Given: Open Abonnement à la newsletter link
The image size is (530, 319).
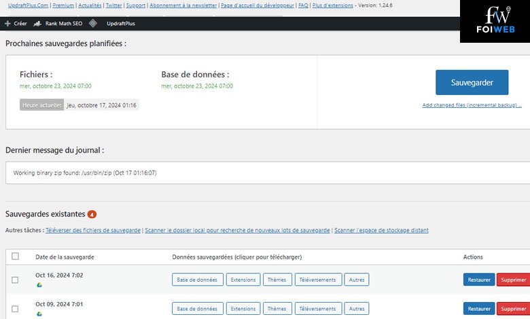Looking at the screenshot, I should click(183, 5).
